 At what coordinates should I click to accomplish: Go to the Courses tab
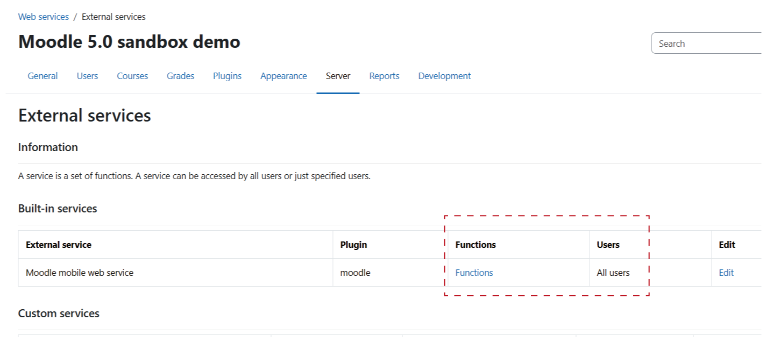point(132,76)
